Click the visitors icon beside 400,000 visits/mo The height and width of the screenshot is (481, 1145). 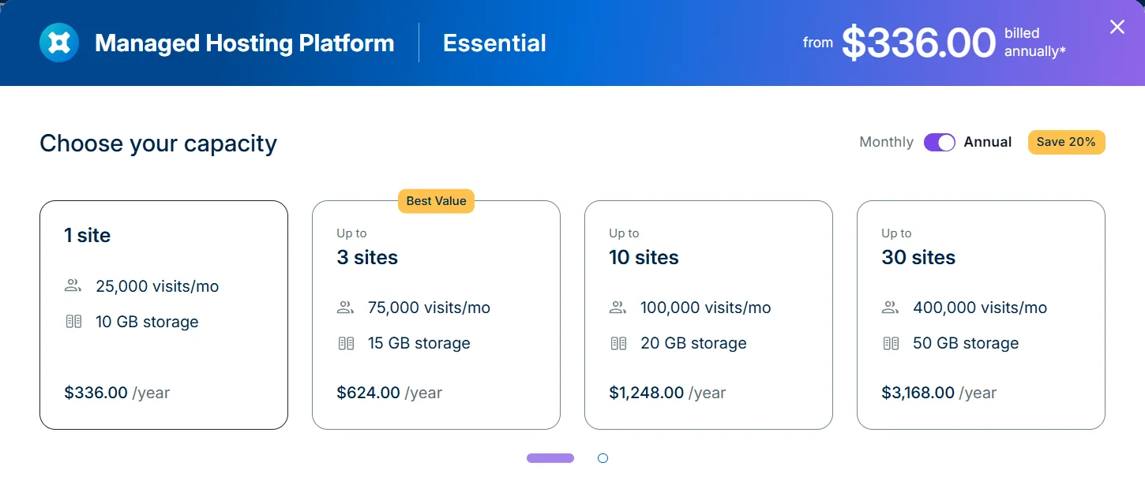tap(890, 308)
